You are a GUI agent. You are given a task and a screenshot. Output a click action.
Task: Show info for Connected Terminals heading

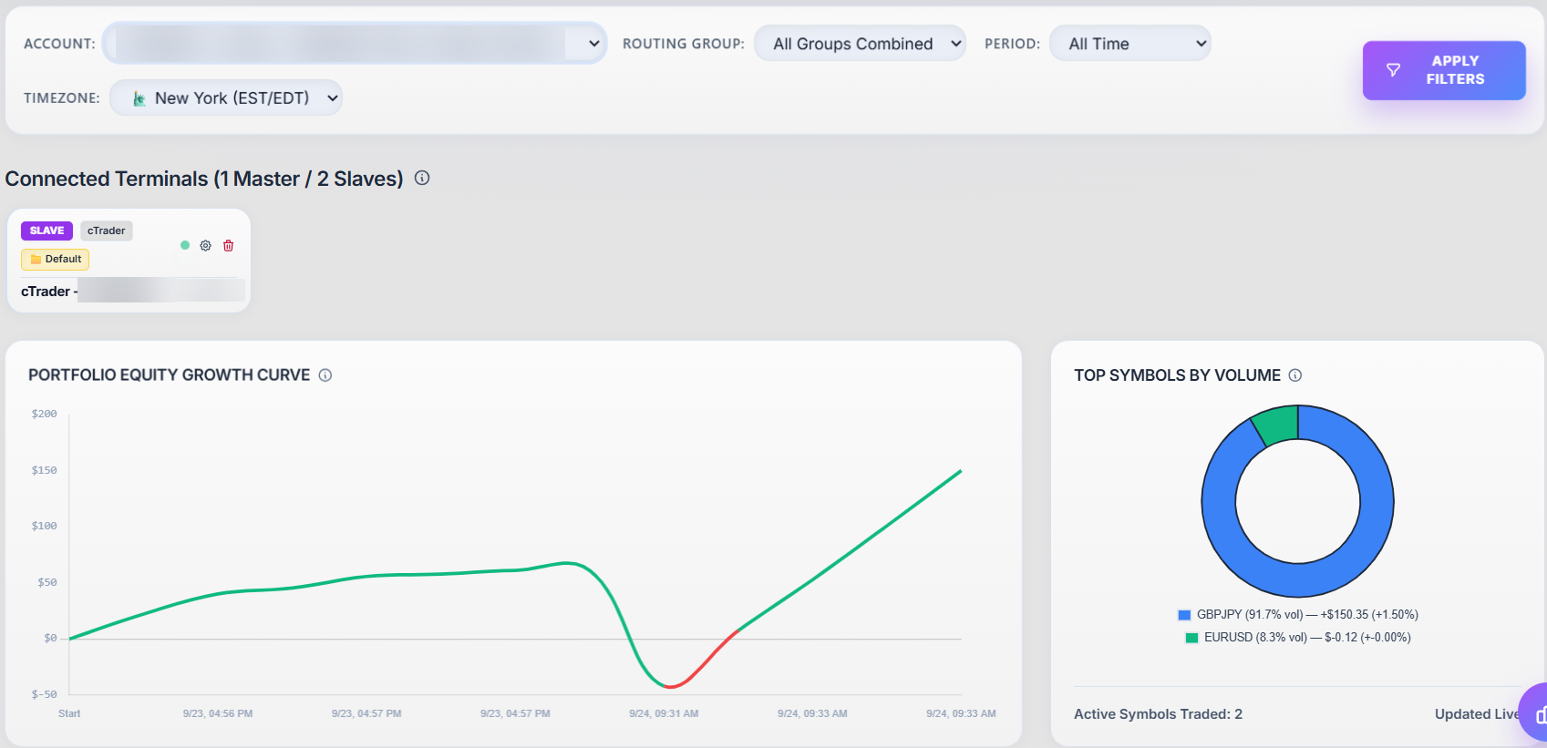pyautogui.click(x=422, y=178)
